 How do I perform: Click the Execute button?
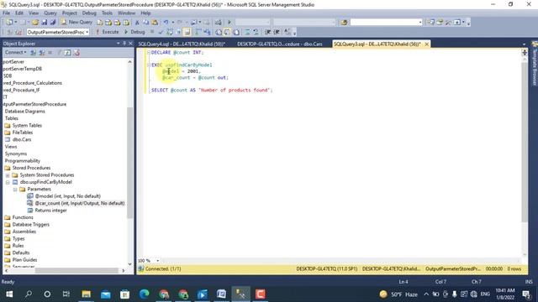(107, 32)
